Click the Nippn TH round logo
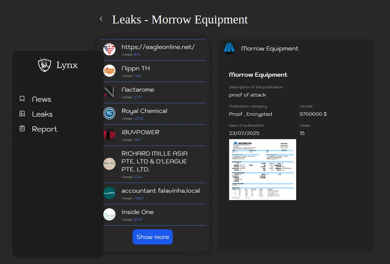The width and height of the screenshot is (390, 264). pos(109,71)
